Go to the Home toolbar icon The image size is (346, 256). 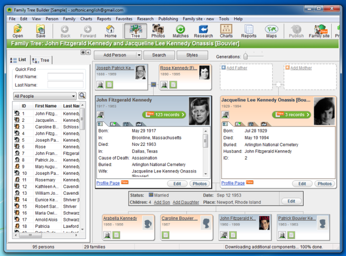[110, 31]
